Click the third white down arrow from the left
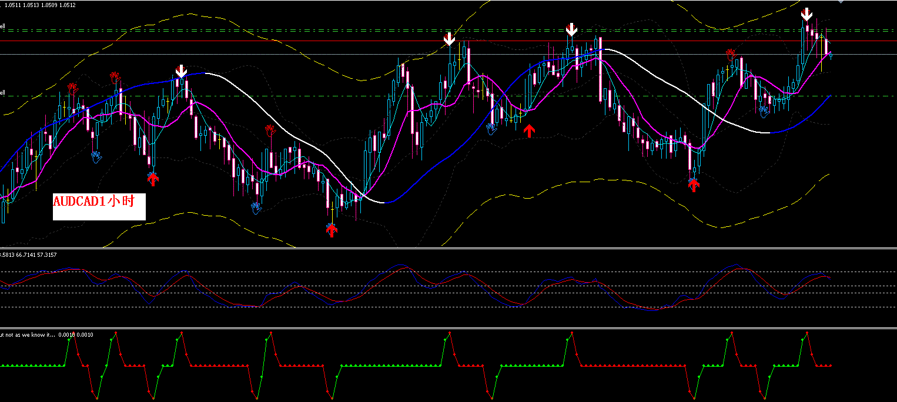Image resolution: width=897 pixels, height=402 pixels. [x=571, y=29]
